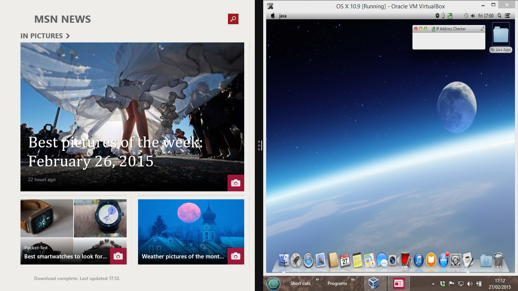Click the 'Download complete. Last updated 17:12.' status

point(77,278)
